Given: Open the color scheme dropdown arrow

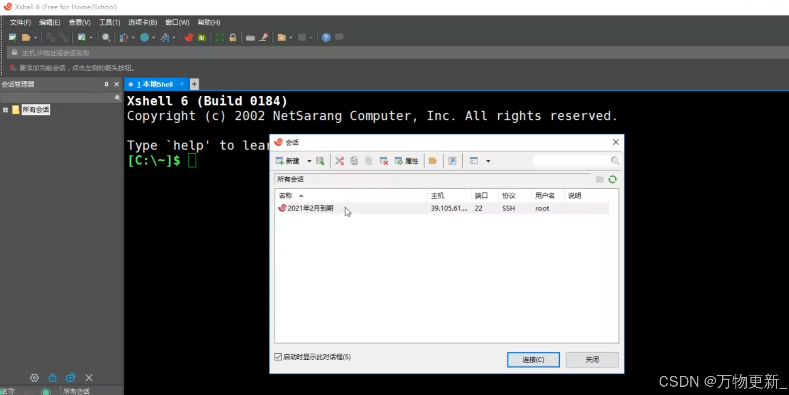Looking at the screenshot, I should click(133, 37).
